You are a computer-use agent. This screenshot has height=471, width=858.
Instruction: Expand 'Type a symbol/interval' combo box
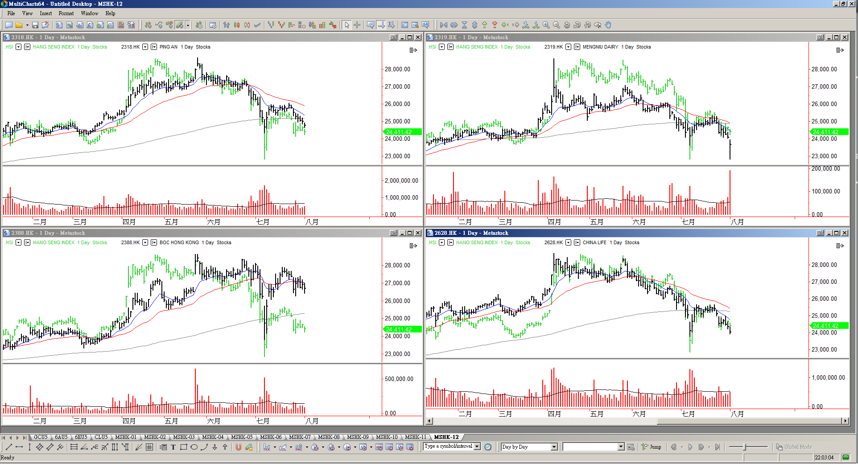point(477,446)
